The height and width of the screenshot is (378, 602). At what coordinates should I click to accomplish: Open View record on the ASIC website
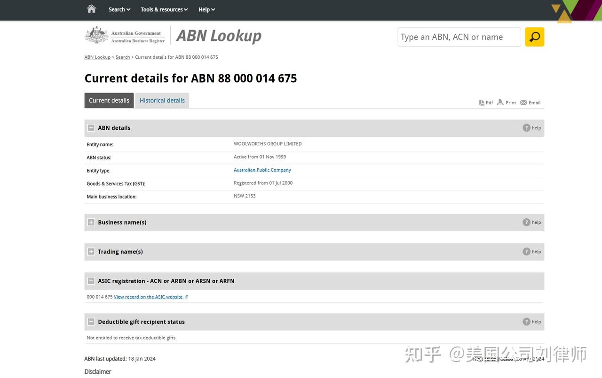[148, 297]
